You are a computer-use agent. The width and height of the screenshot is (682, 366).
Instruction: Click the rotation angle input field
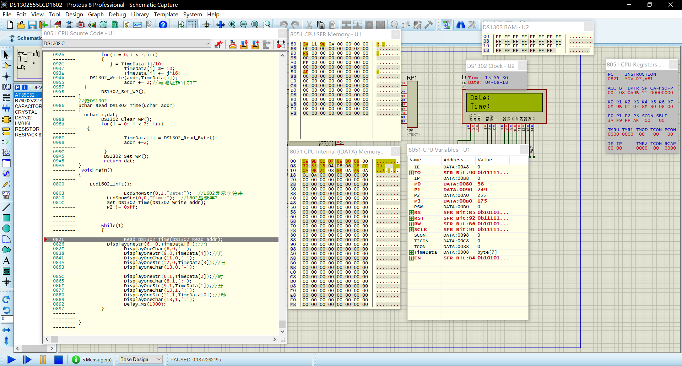click(7, 319)
